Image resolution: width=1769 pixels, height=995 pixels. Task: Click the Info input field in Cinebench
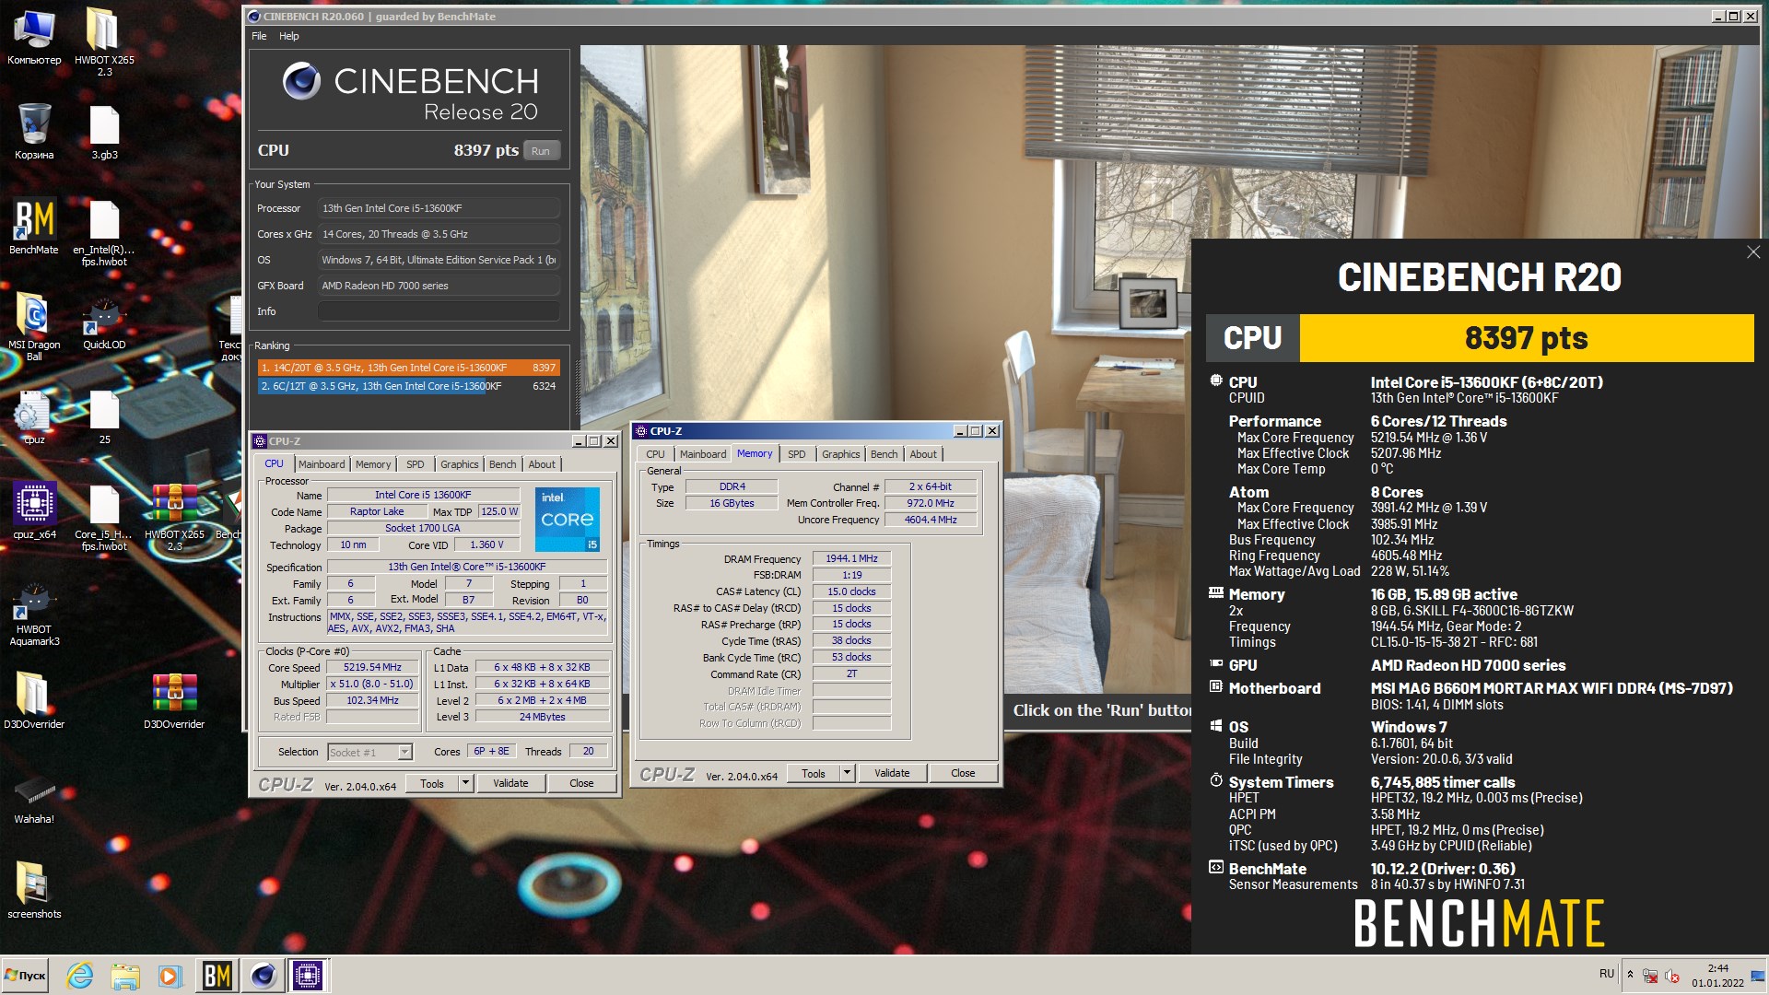pyautogui.click(x=439, y=311)
